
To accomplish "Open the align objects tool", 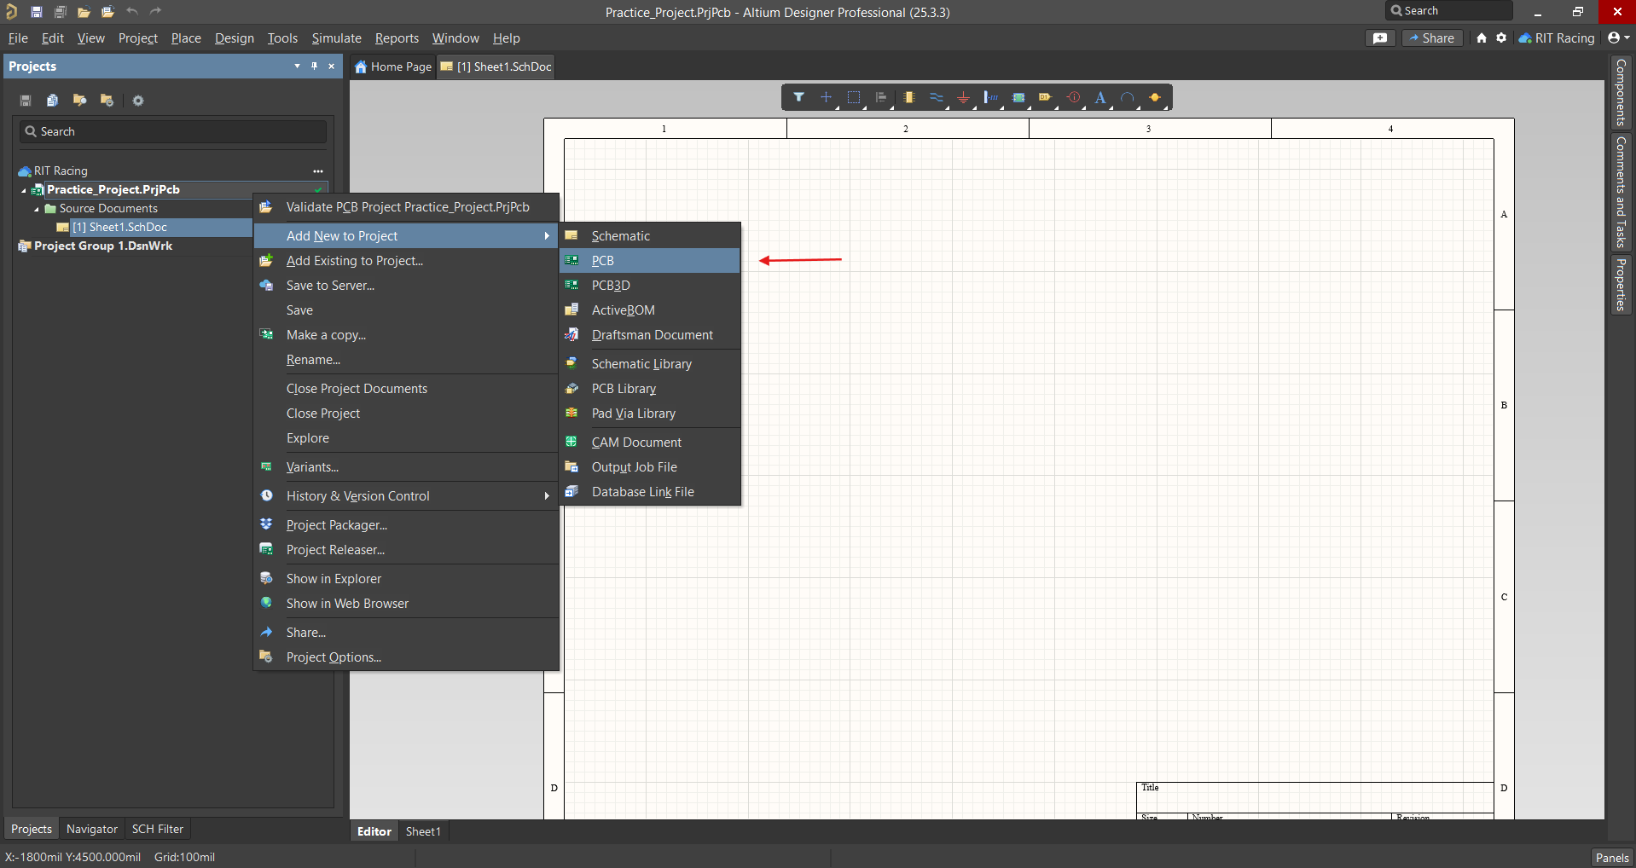I will pos(881,97).
